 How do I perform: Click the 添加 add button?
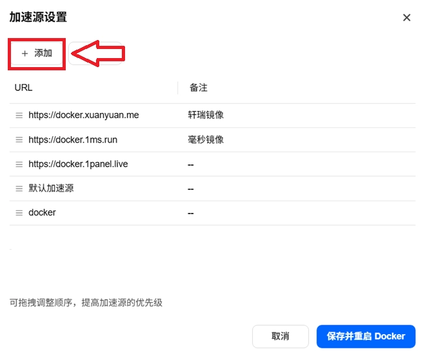37,54
